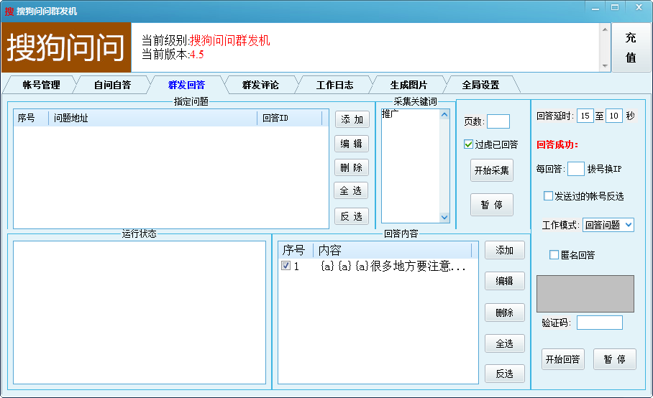Click the 回答延时 maximum field showing 10

(x=614, y=116)
